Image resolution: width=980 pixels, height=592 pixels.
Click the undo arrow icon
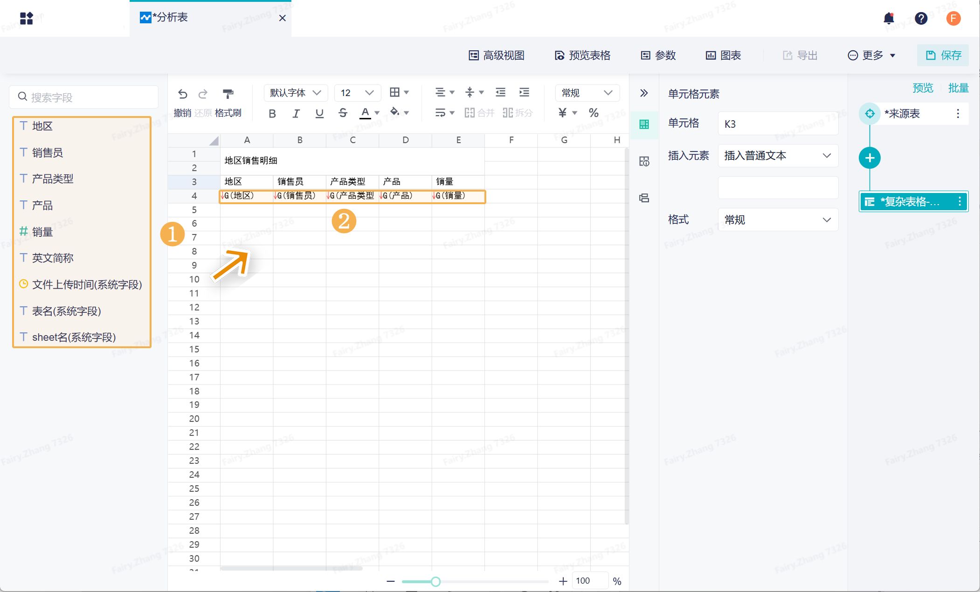183,94
